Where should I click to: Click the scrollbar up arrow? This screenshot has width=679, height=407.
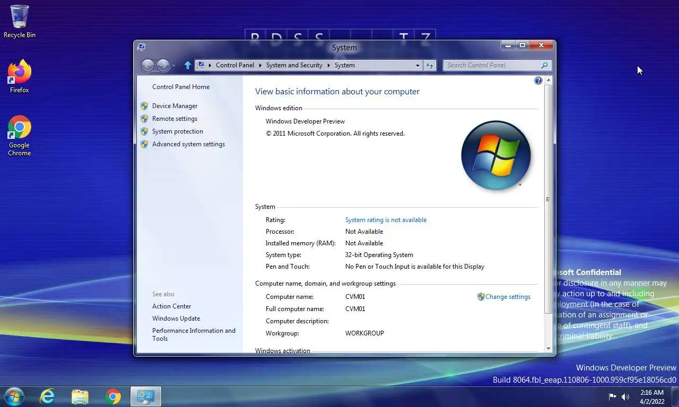549,80
